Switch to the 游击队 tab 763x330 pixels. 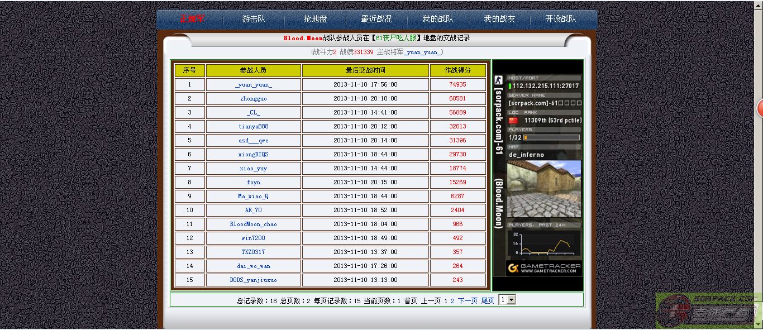click(254, 19)
